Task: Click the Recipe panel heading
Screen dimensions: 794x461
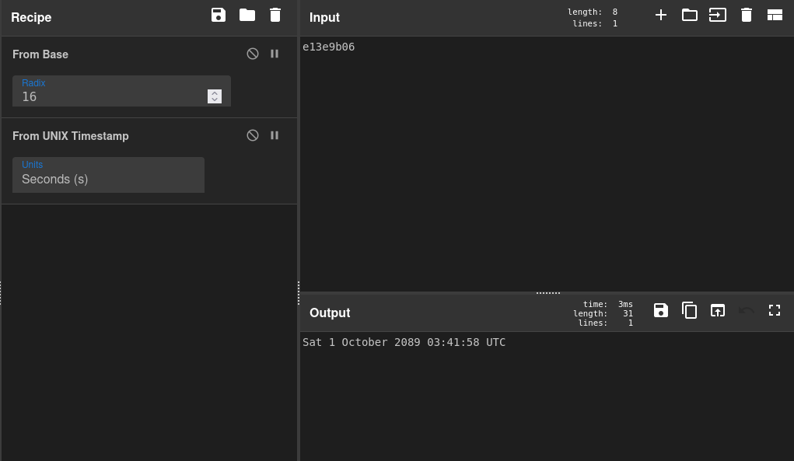Action: (31, 17)
